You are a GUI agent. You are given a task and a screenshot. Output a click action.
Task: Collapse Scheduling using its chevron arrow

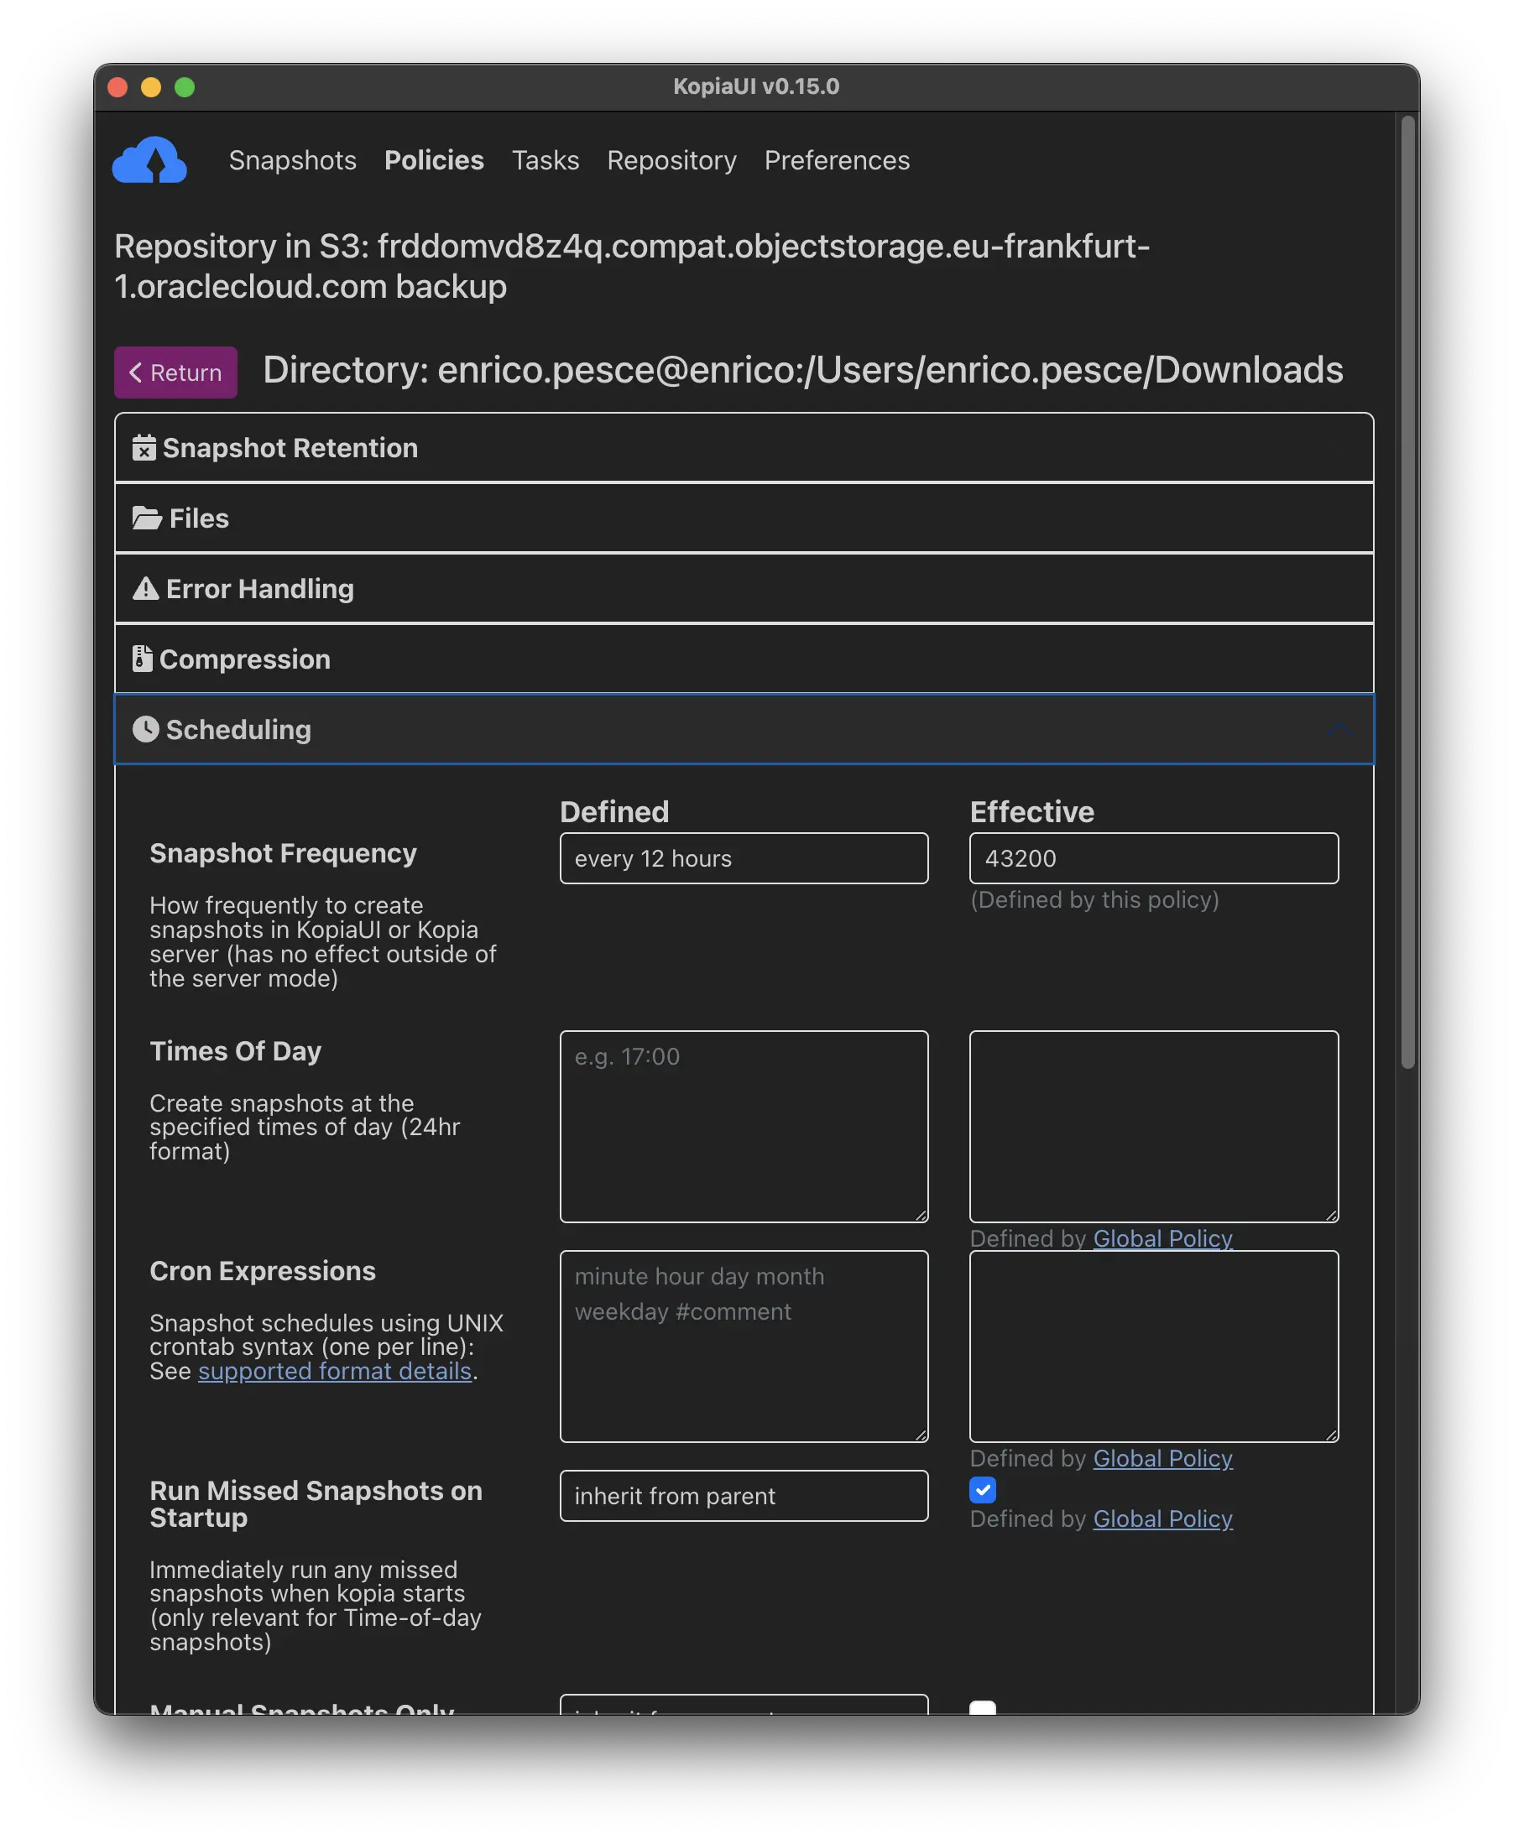(x=1339, y=729)
